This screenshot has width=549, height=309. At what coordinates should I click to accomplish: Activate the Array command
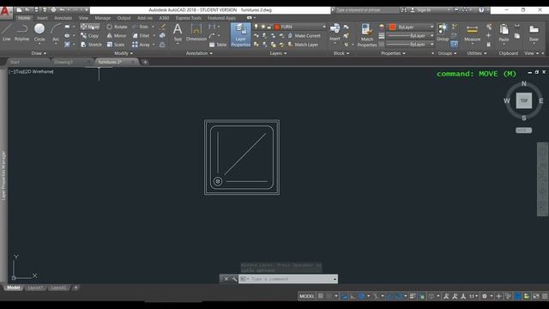141,45
